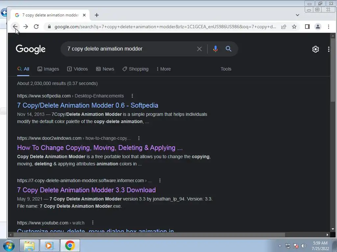Start voice search with microphone
The width and height of the screenshot is (337, 252).
tap(215, 49)
